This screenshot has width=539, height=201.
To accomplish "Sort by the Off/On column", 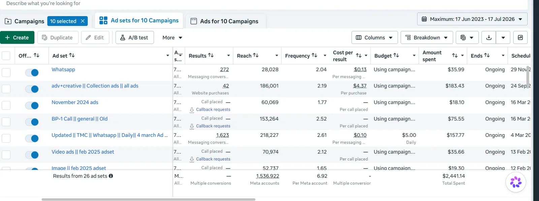I will coord(37,55).
